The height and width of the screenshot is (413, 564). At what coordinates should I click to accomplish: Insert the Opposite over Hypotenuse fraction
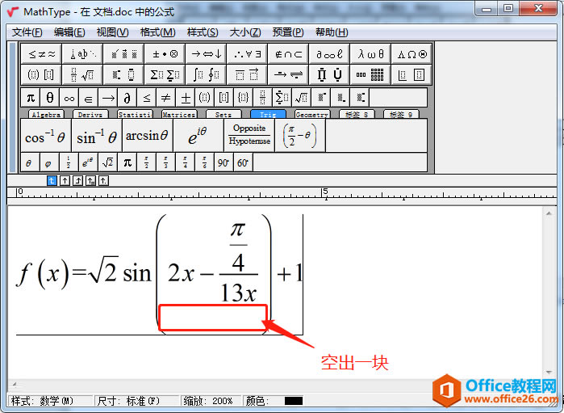[249, 136]
